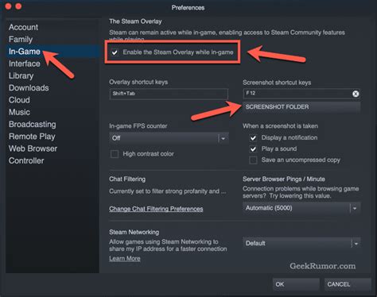Expand the Steam Networking Default dropdown

point(301,243)
